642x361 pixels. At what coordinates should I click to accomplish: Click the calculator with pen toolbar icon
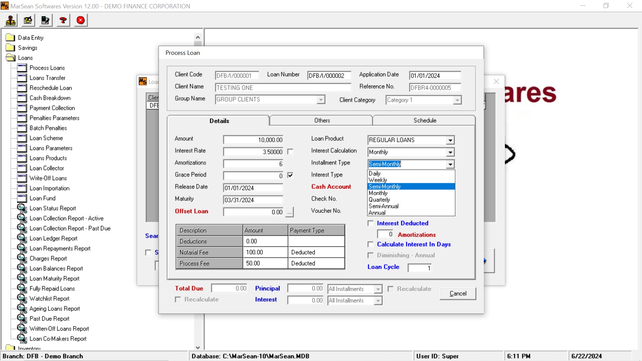click(x=45, y=20)
